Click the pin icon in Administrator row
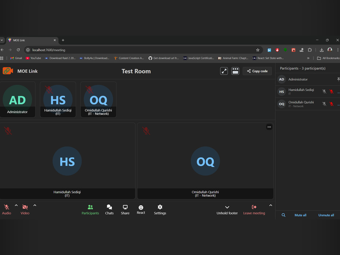340x255 pixels. point(339,79)
